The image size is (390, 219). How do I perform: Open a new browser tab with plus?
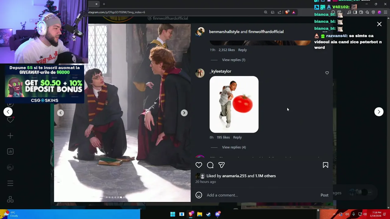(104, 4)
